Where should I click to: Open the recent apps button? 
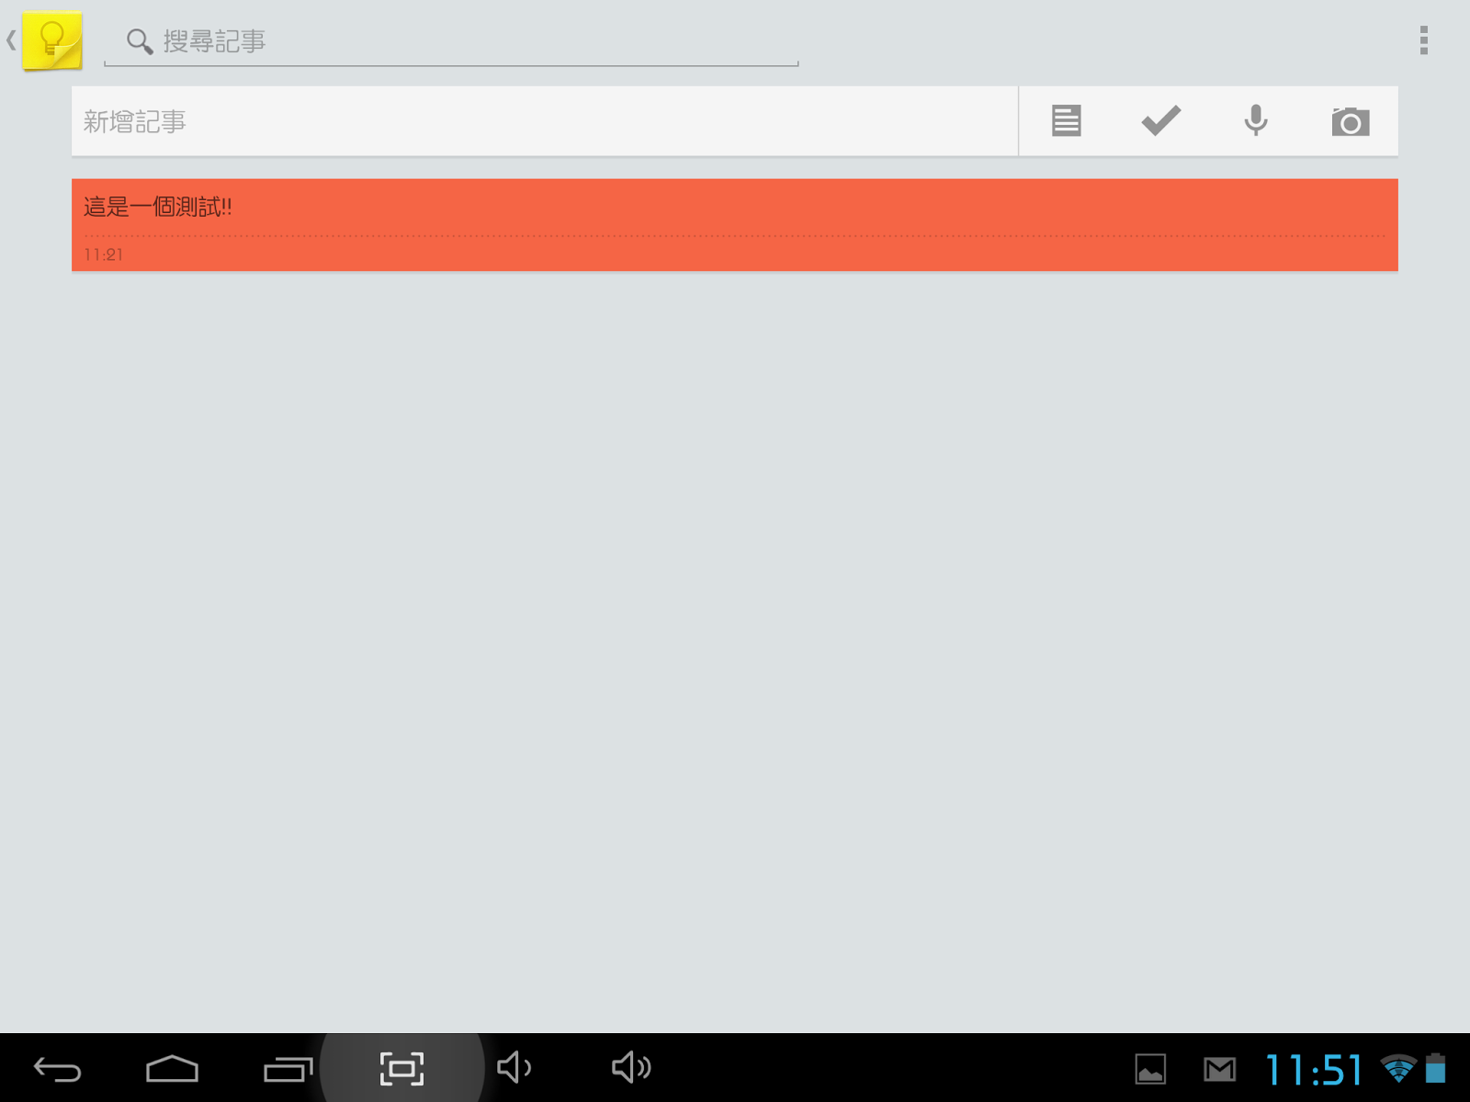[288, 1069]
